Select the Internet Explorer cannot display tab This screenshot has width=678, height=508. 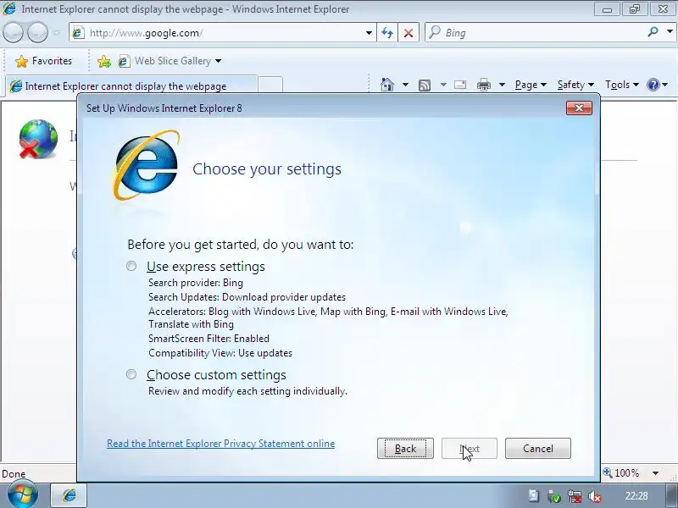pyautogui.click(x=131, y=86)
